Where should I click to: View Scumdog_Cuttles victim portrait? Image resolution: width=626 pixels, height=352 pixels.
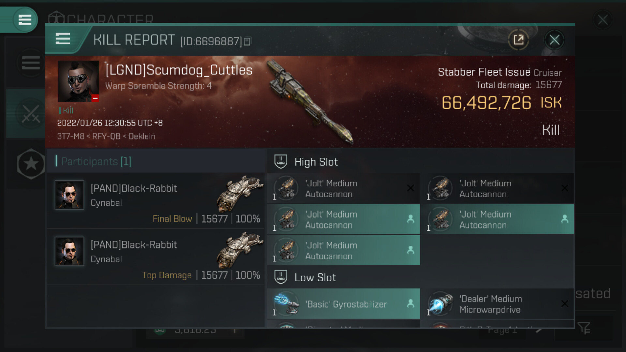click(78, 81)
